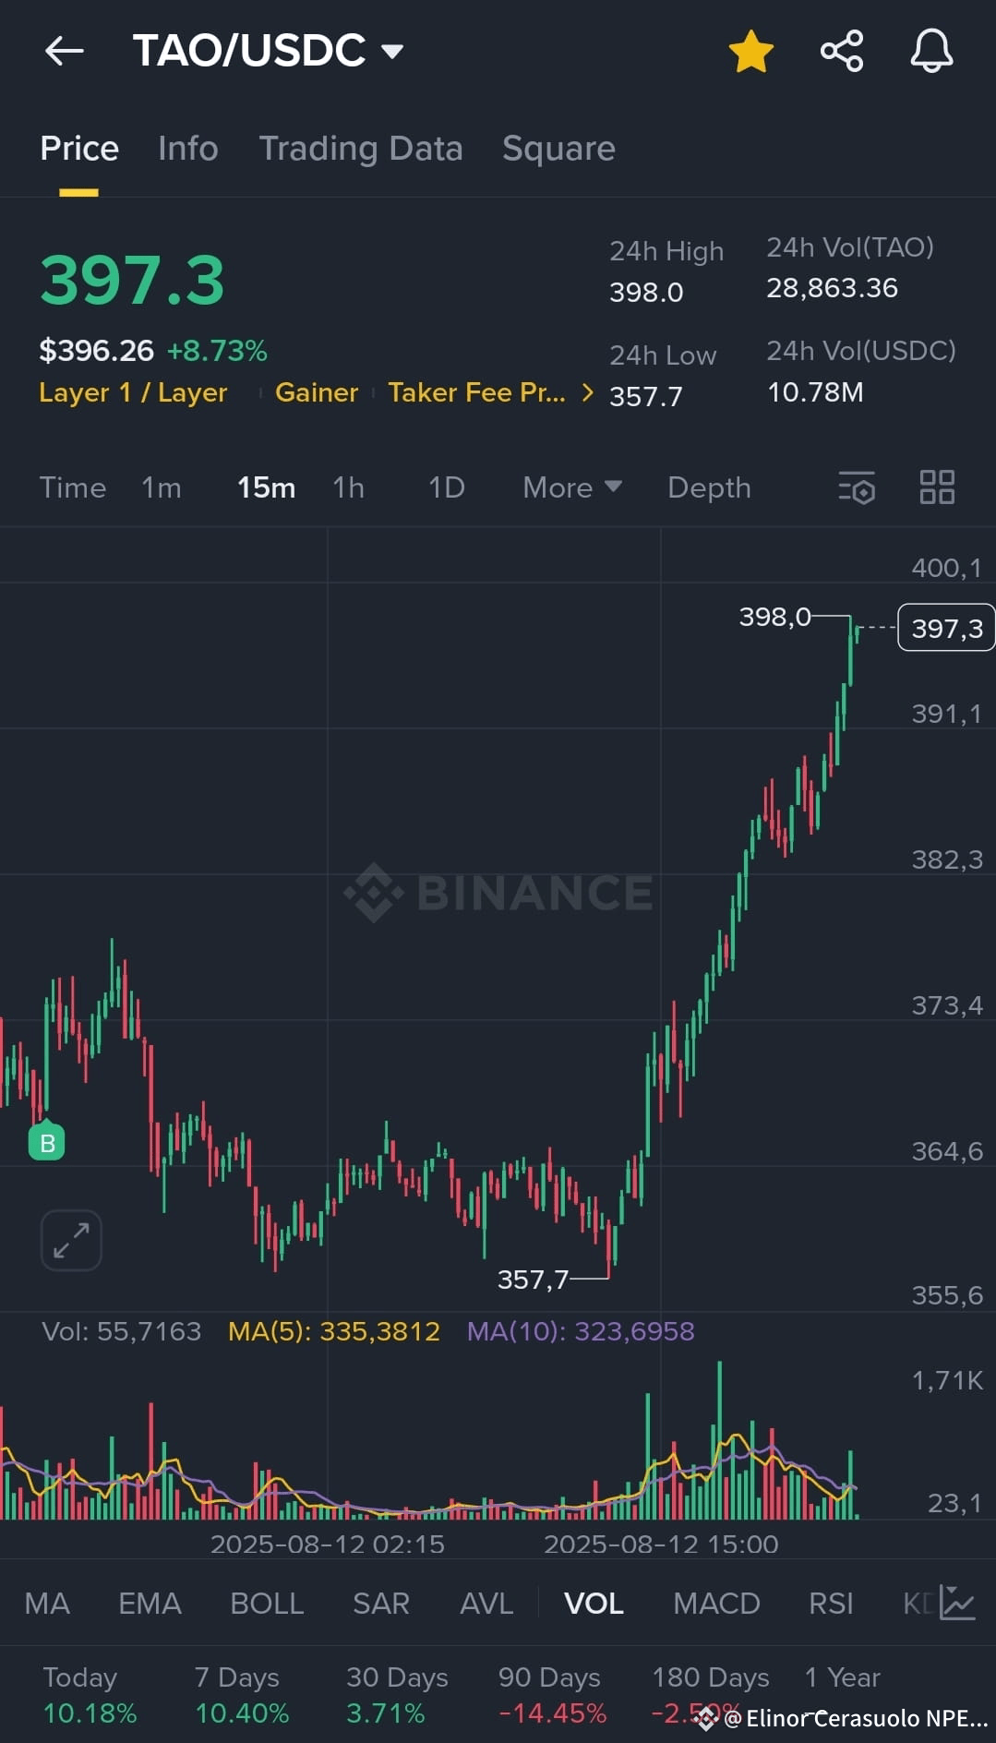This screenshot has width=996, height=1743.
Task: Tap the 24h Low value 357.7
Action: click(x=646, y=397)
